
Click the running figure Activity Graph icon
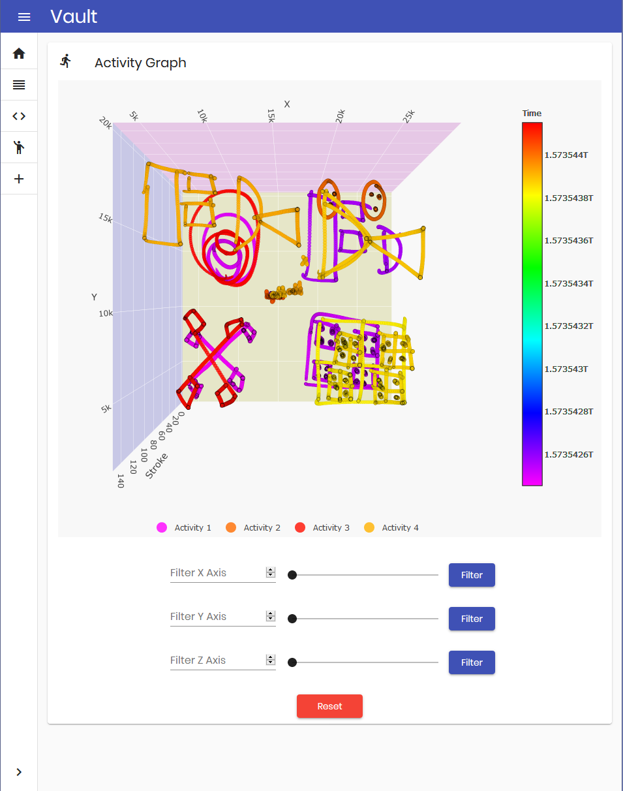pyautogui.click(x=65, y=61)
